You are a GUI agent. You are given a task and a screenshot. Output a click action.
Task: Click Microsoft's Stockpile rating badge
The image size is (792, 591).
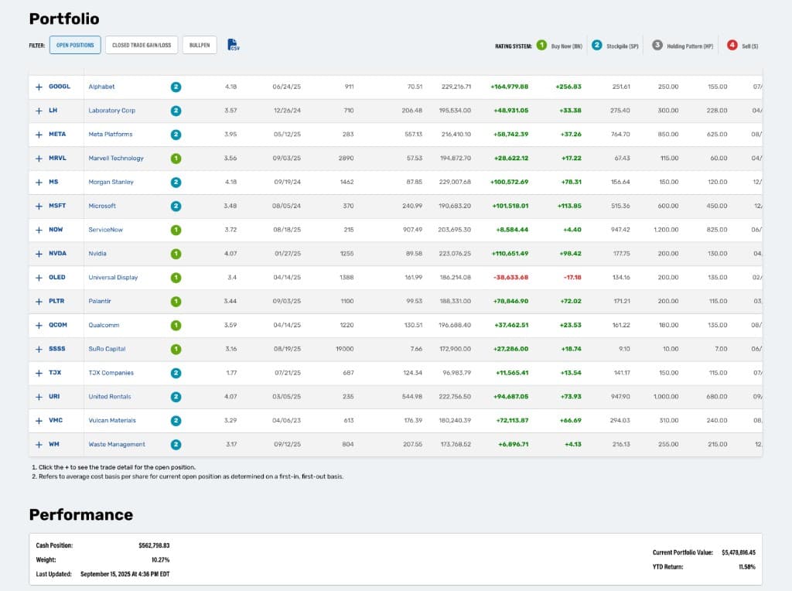pyautogui.click(x=176, y=206)
